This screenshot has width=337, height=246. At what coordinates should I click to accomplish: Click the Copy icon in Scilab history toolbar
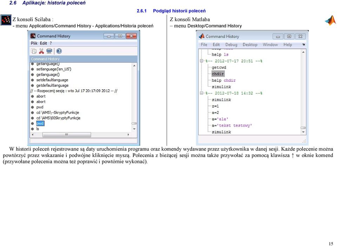34,51
